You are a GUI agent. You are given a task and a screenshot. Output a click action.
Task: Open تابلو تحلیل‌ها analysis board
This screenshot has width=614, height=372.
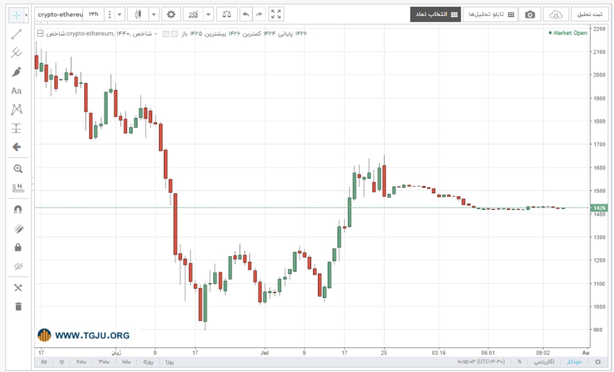(490, 14)
